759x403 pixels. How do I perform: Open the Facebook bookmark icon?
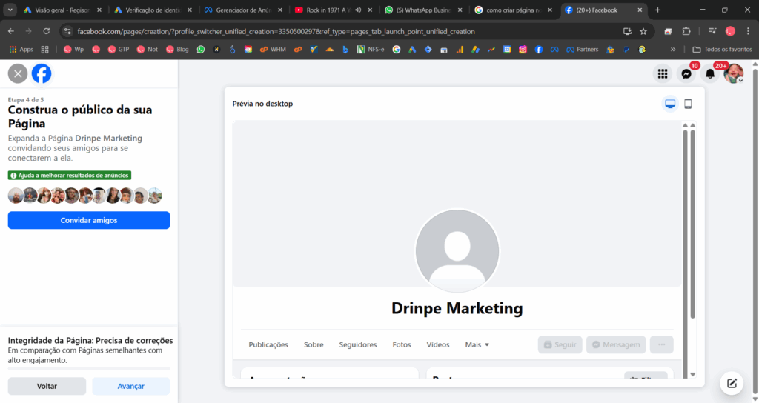(x=538, y=50)
